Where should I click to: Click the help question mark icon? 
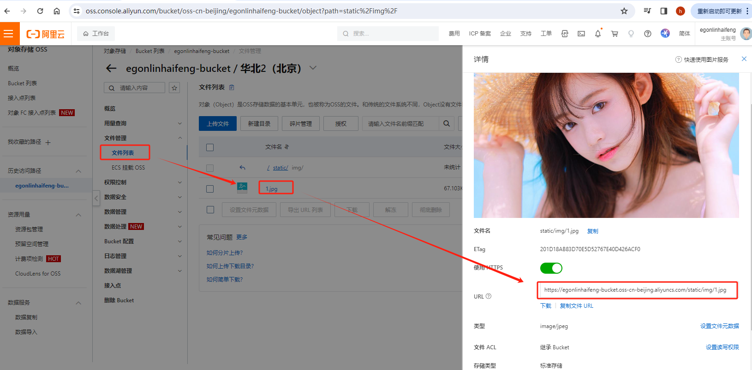(x=648, y=34)
